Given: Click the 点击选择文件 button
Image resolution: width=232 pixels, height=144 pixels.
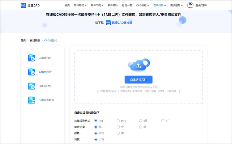Looking at the screenshot, I should coord(138,79).
